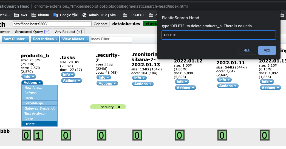The image size is (286, 149).
Task: Open the aws bookmark folder
Action: (21, 15)
